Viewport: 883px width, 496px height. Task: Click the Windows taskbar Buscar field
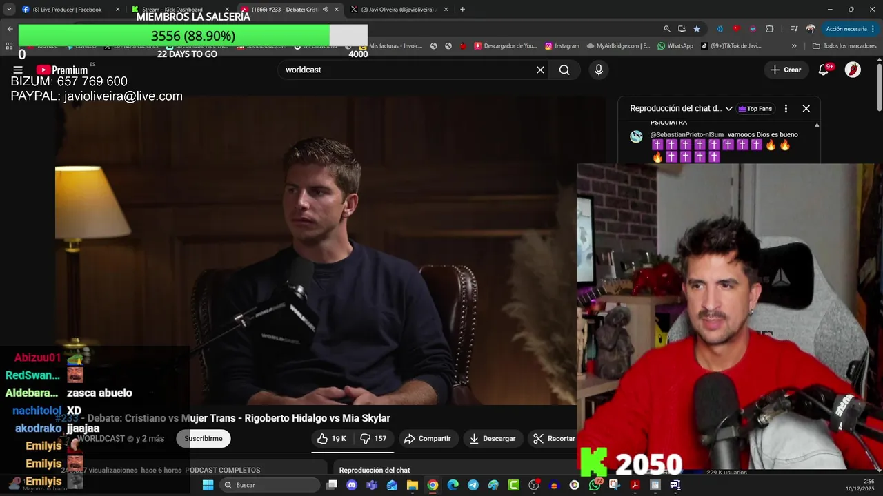pyautogui.click(x=270, y=485)
